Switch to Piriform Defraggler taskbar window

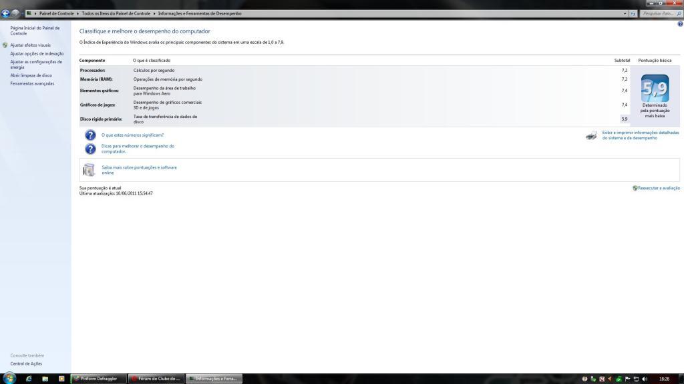98,379
